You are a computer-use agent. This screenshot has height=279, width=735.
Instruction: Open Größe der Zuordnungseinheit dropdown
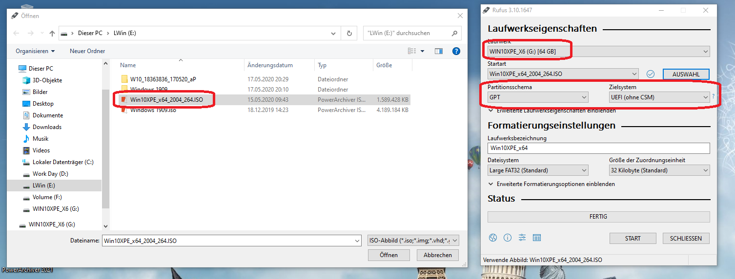coord(659,170)
